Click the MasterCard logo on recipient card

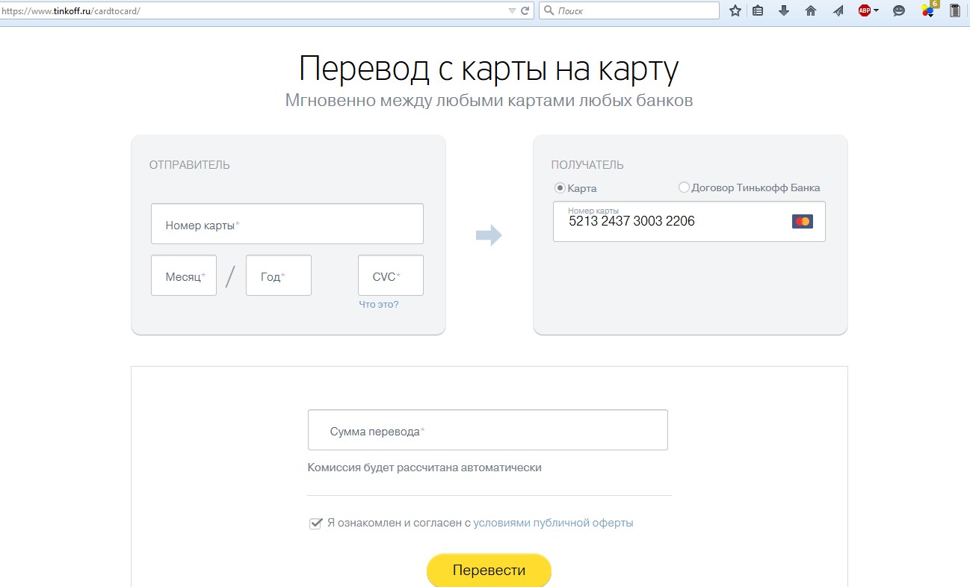tap(802, 221)
